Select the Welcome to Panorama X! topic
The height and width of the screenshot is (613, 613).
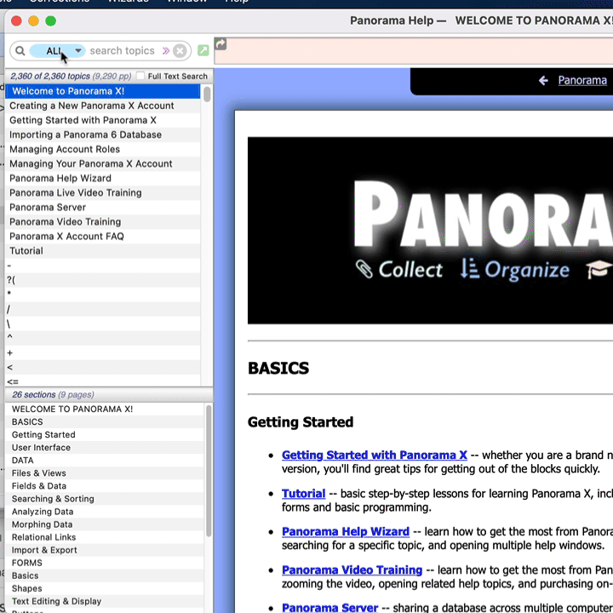(102, 91)
